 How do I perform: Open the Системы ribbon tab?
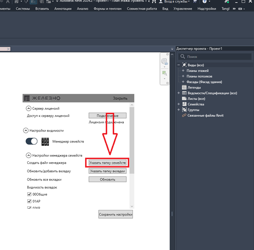tap(23, 9)
